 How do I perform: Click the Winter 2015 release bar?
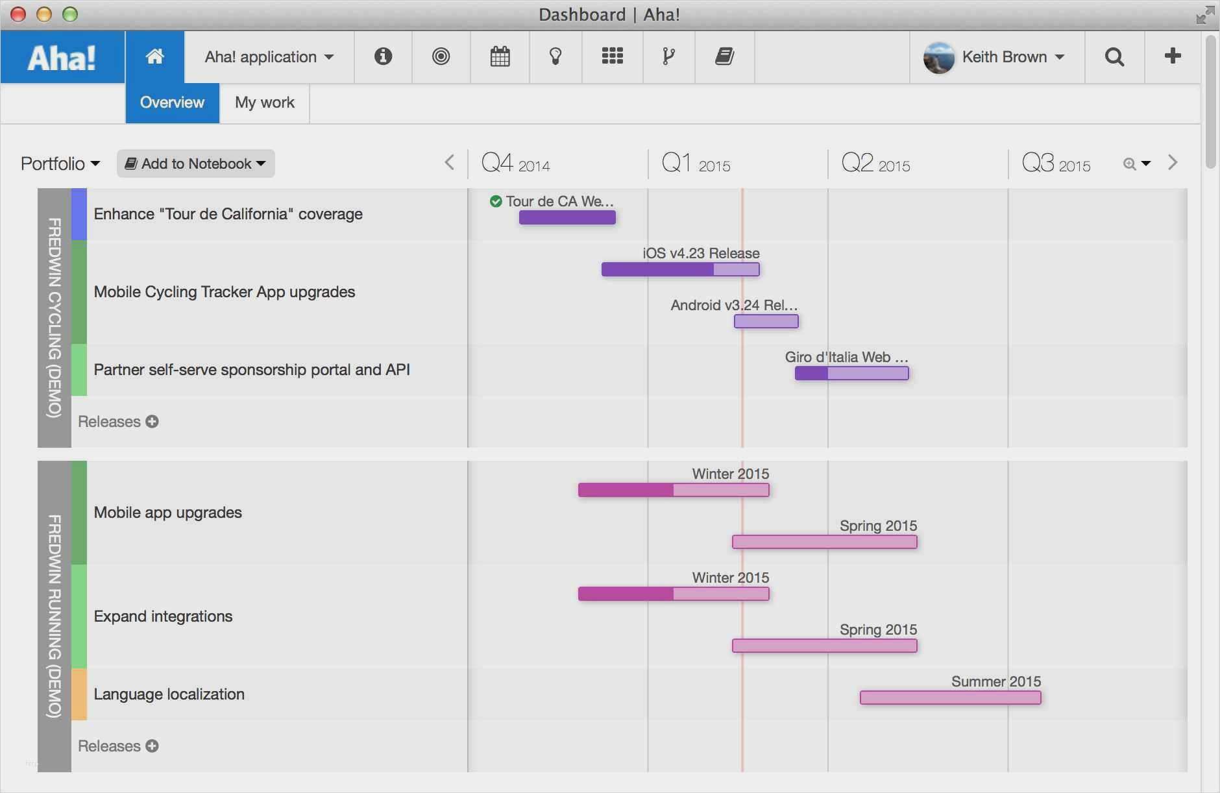pos(673,490)
